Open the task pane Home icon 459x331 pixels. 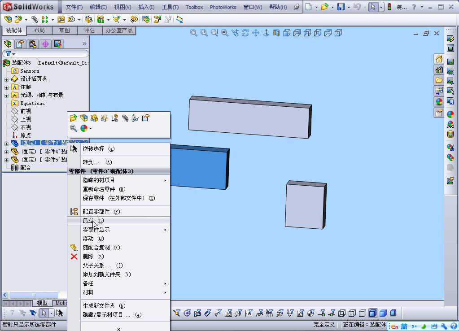(439, 59)
